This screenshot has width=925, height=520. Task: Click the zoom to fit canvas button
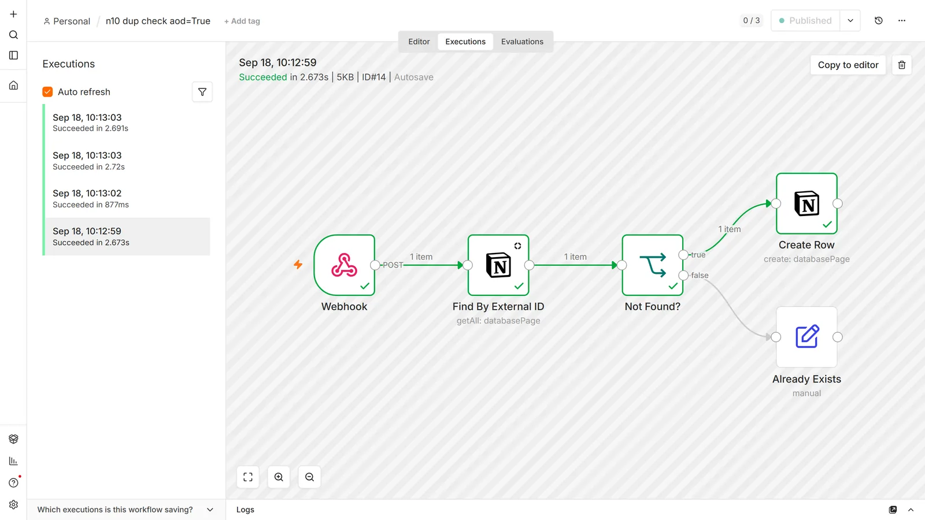click(248, 477)
